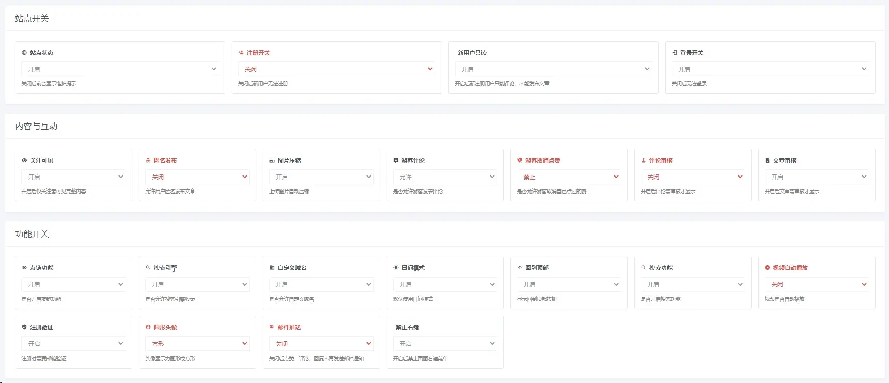This screenshot has width=889, height=383.
Task: Open the 注册开关 dropdown showing 关闭
Action: click(x=337, y=69)
